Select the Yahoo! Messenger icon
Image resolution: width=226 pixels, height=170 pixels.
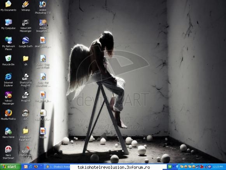pos(8,98)
